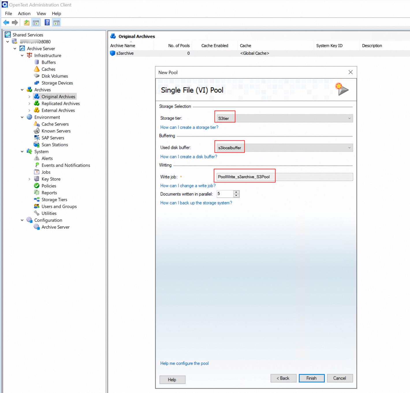Click the Finish button
410x393 pixels.
[x=312, y=378]
